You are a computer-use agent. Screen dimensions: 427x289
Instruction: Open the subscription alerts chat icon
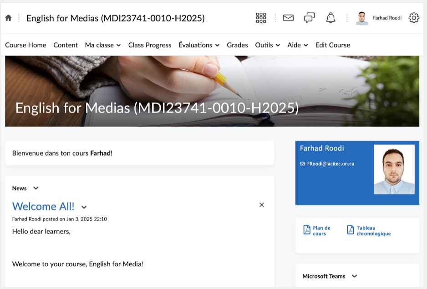[x=310, y=18]
